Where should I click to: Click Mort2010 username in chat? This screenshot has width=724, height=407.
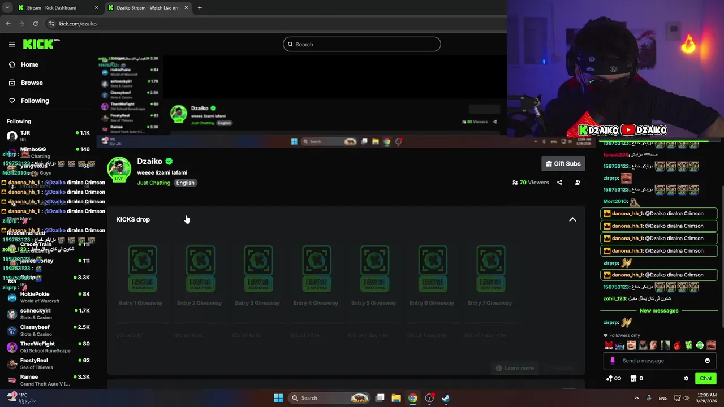(615, 201)
